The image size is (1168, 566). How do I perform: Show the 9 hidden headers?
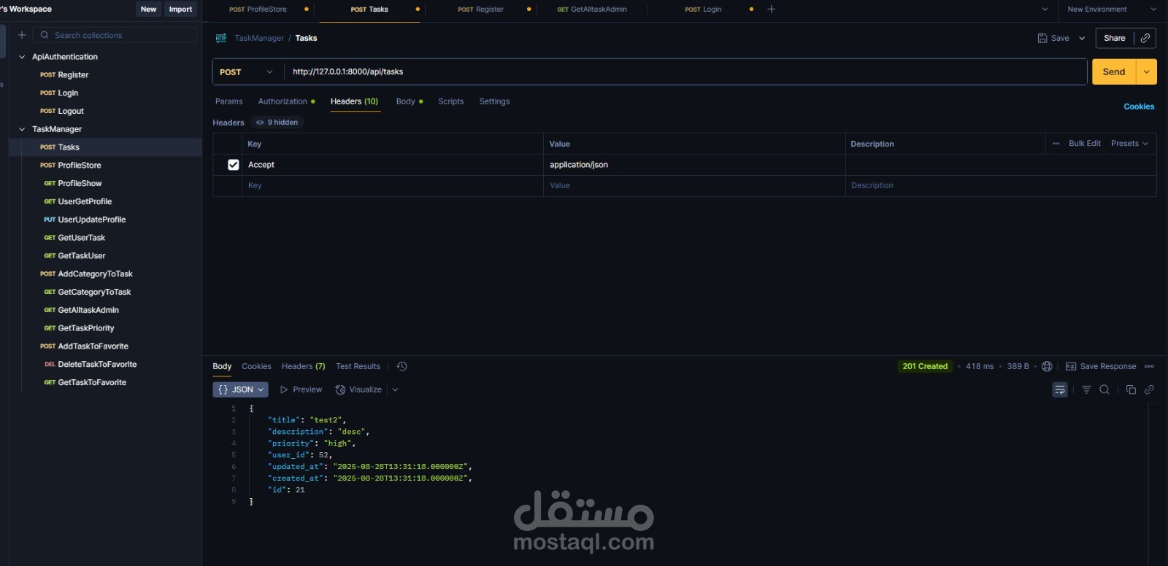pyautogui.click(x=277, y=123)
